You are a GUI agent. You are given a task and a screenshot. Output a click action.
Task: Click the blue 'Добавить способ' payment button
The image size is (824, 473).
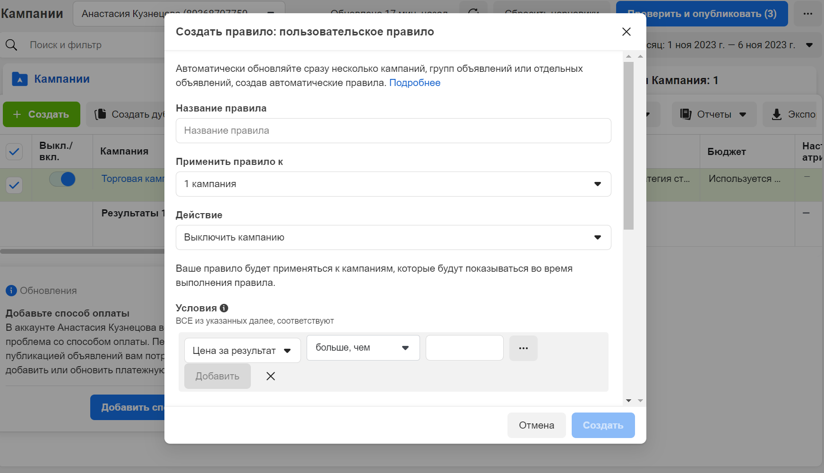point(128,407)
